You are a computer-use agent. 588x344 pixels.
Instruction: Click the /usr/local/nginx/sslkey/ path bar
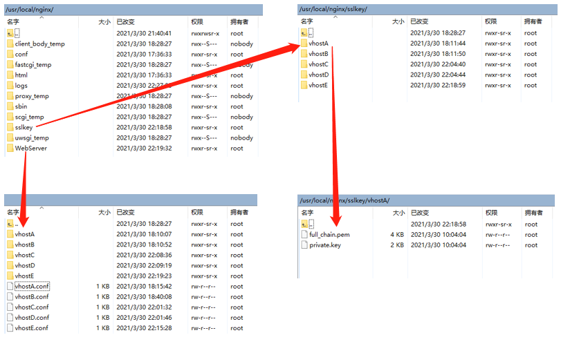(x=428, y=10)
